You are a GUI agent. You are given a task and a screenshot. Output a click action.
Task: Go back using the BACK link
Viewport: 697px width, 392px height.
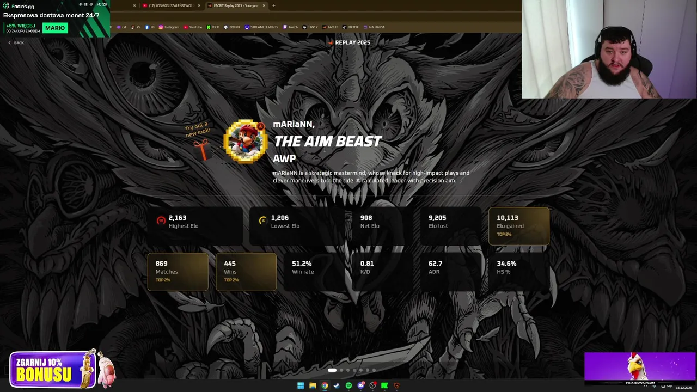click(16, 42)
